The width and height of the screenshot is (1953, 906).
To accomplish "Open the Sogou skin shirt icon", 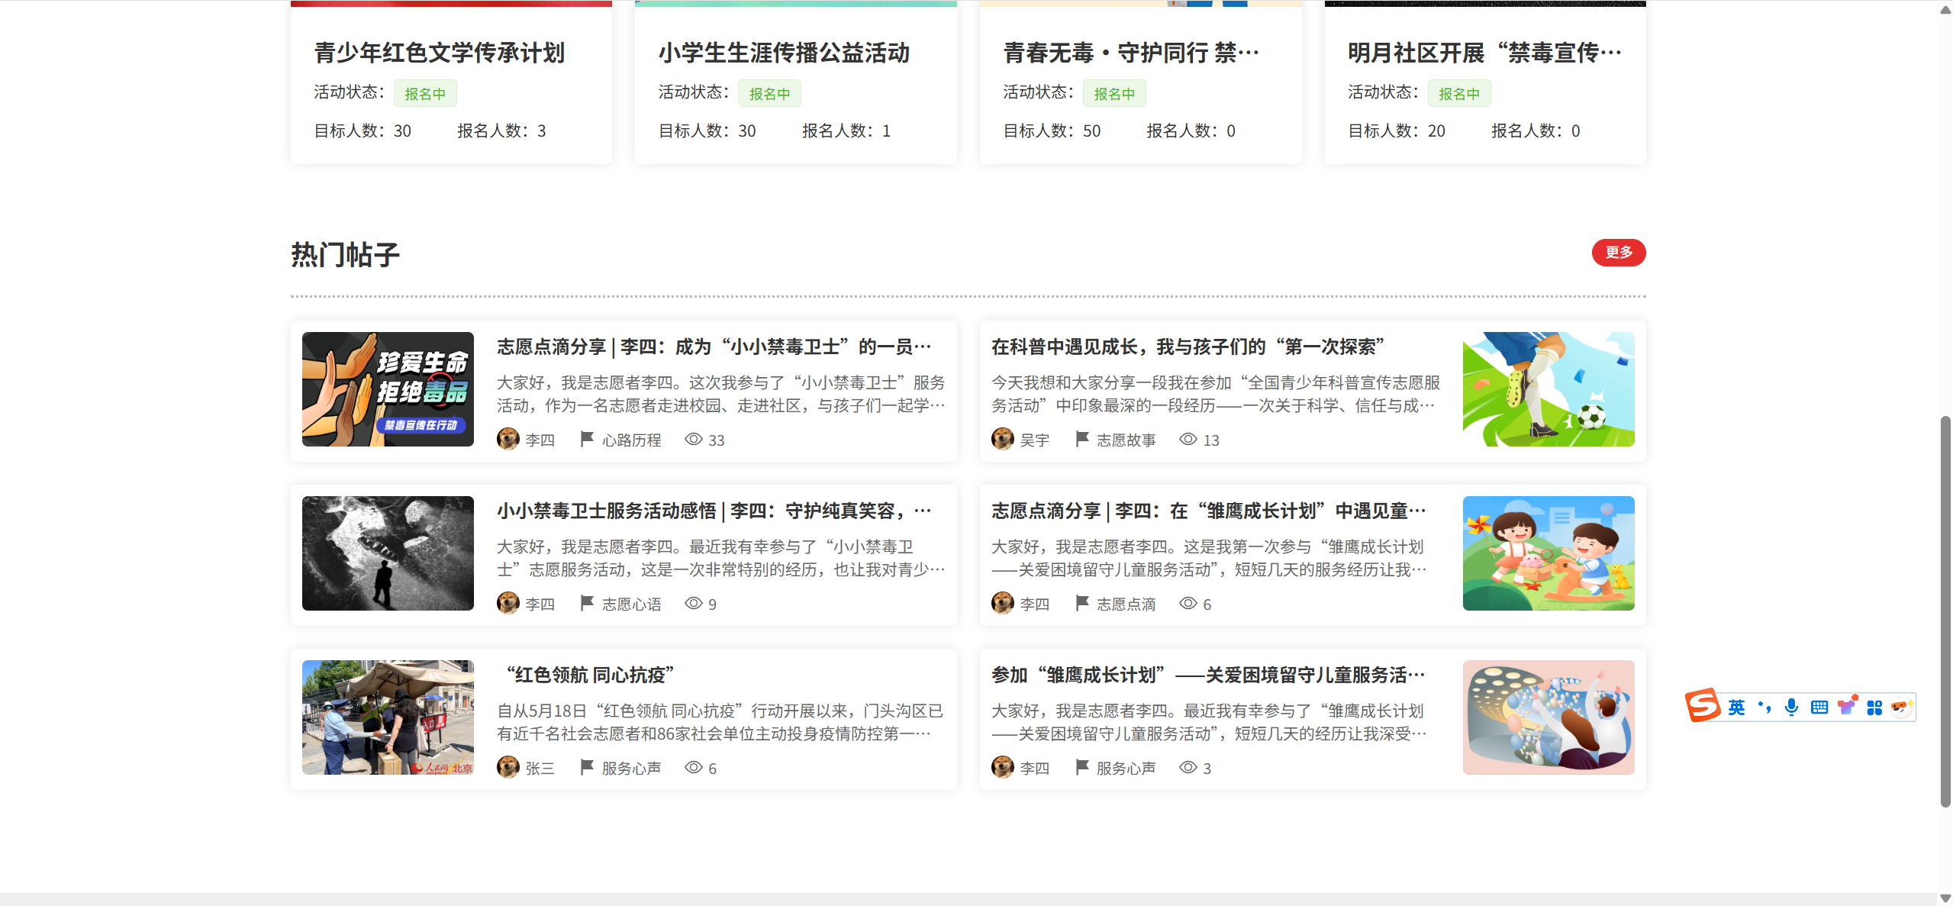I will [1847, 706].
